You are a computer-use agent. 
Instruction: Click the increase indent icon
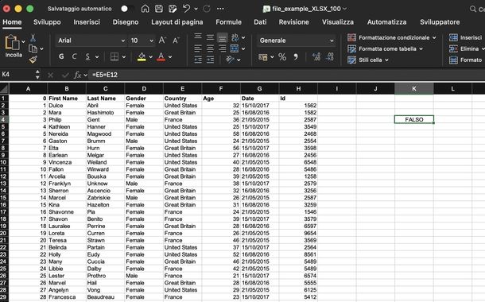point(210,60)
